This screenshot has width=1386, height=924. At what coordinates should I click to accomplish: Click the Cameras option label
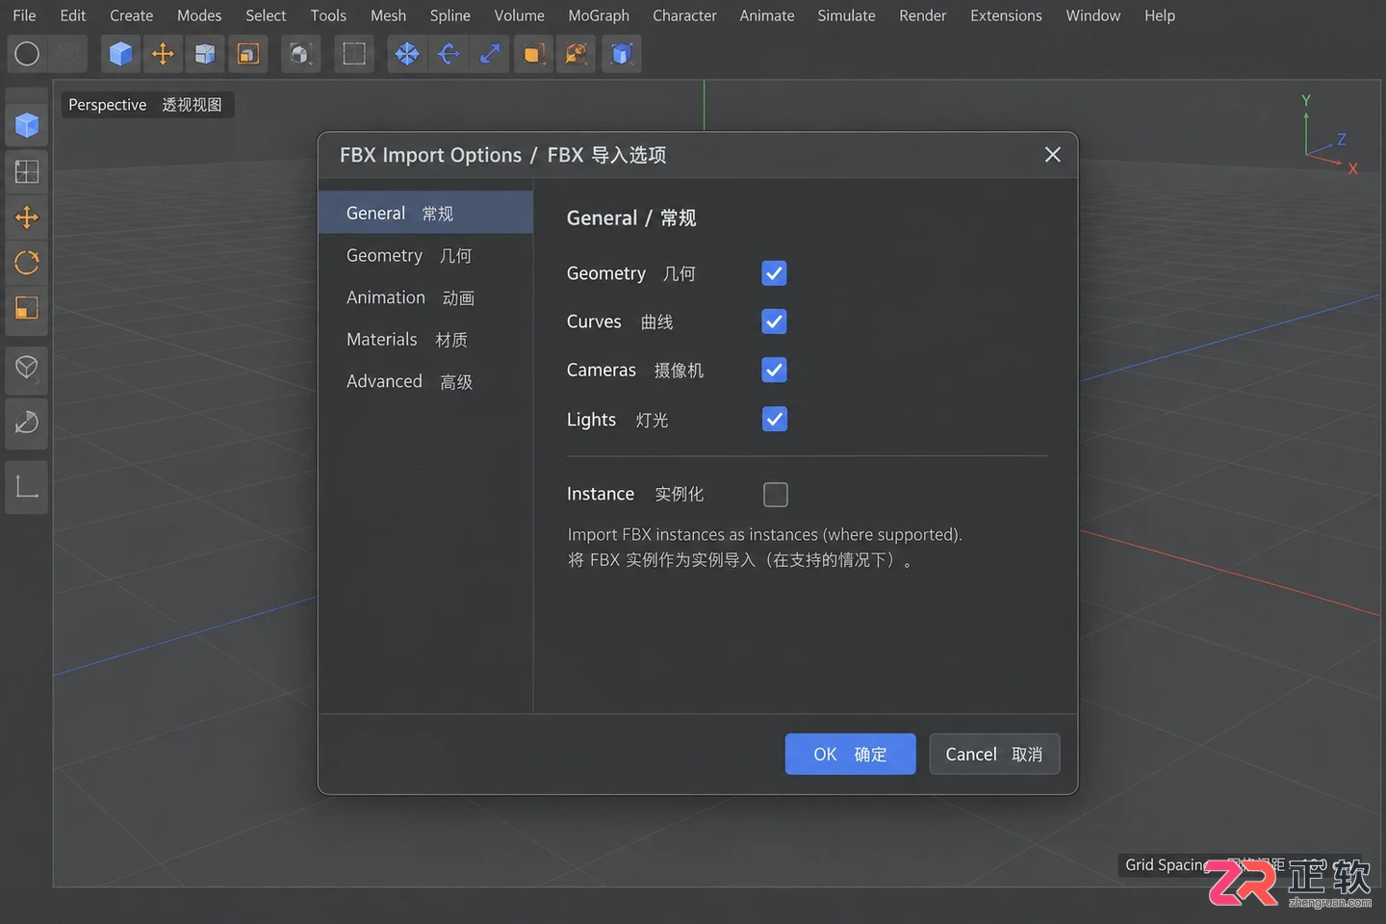635,370
